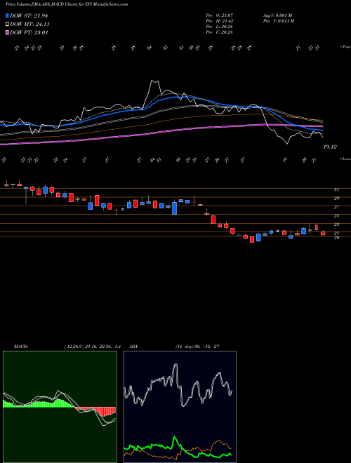
Task: Click the 19.12 price label on EMA chart
Action: tap(330, 147)
